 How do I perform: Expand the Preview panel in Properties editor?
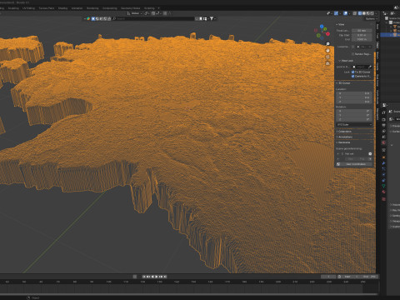(395, 126)
